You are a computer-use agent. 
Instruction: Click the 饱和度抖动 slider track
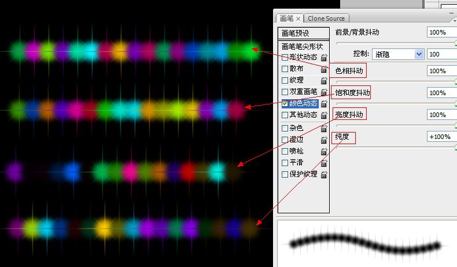tap(396, 104)
